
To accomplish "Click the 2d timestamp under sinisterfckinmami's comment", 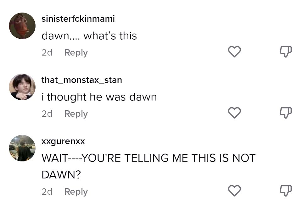I will point(47,53).
